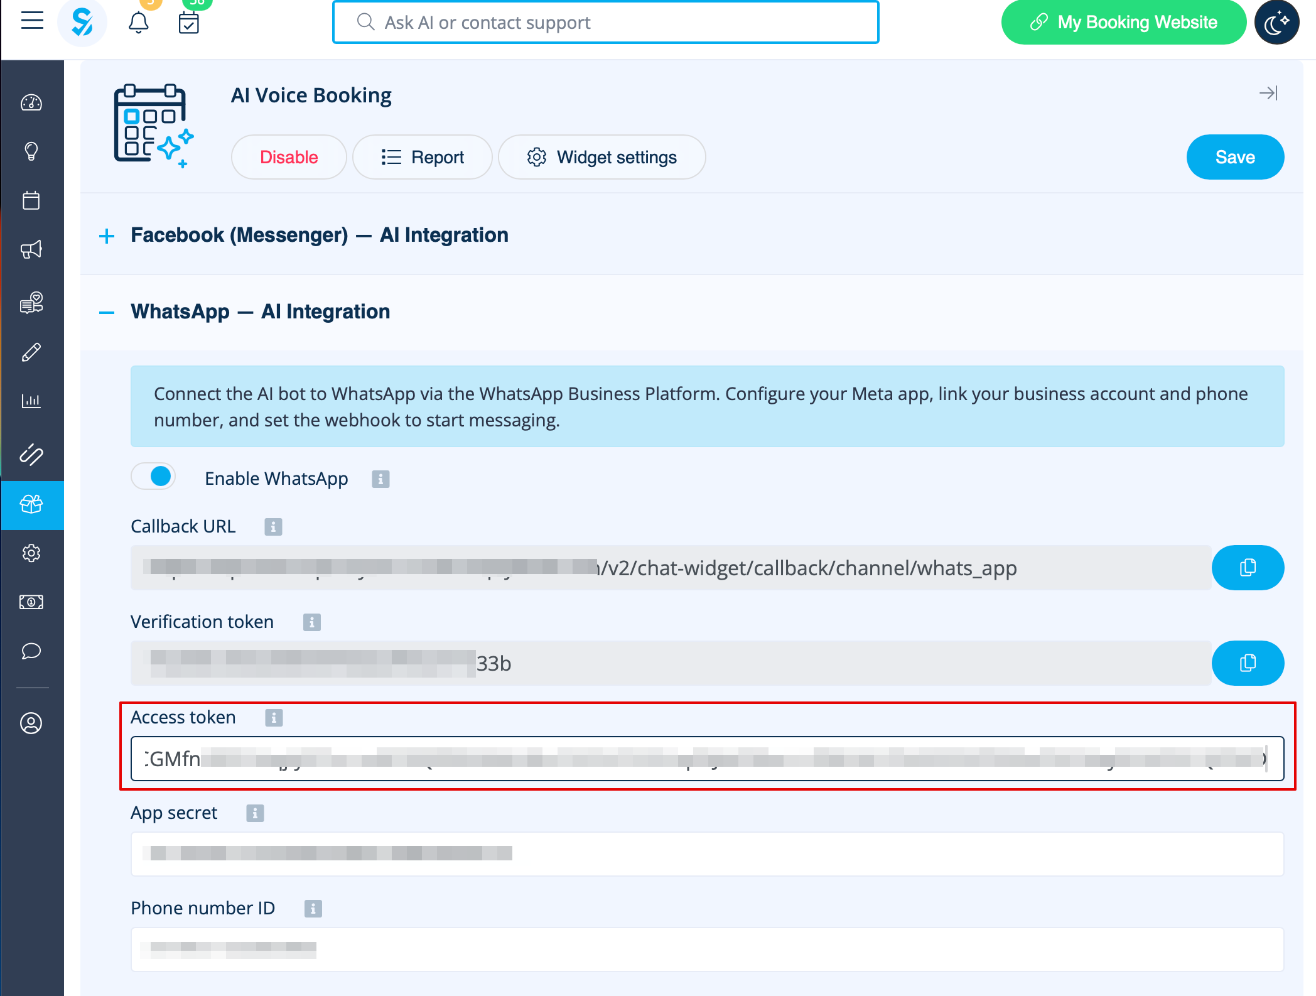Show info tooltip for Access token
1316x996 pixels.
(x=274, y=718)
